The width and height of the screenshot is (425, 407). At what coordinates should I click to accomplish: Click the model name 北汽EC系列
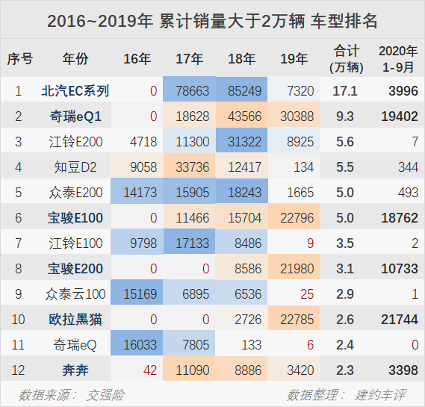pyautogui.click(x=75, y=91)
